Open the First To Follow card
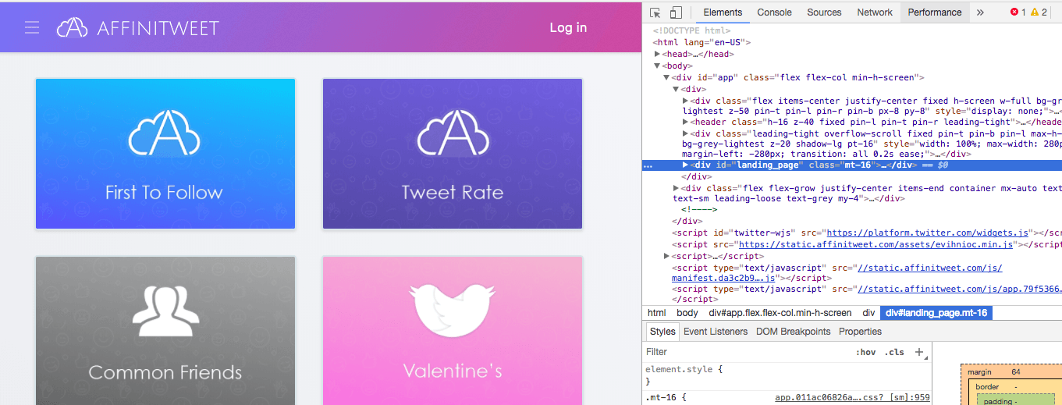1062x405 pixels. click(165, 154)
